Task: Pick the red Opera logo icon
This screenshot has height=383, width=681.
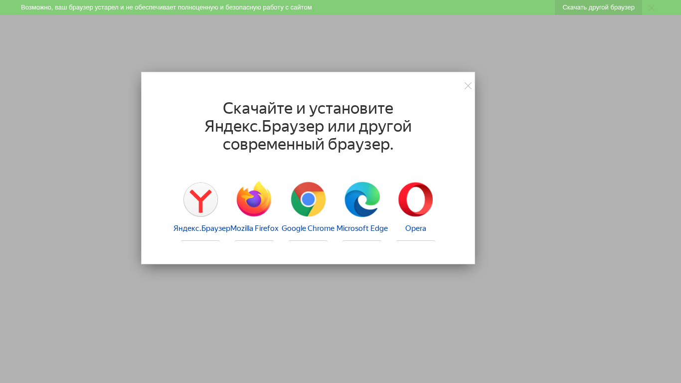Action: 416,199
